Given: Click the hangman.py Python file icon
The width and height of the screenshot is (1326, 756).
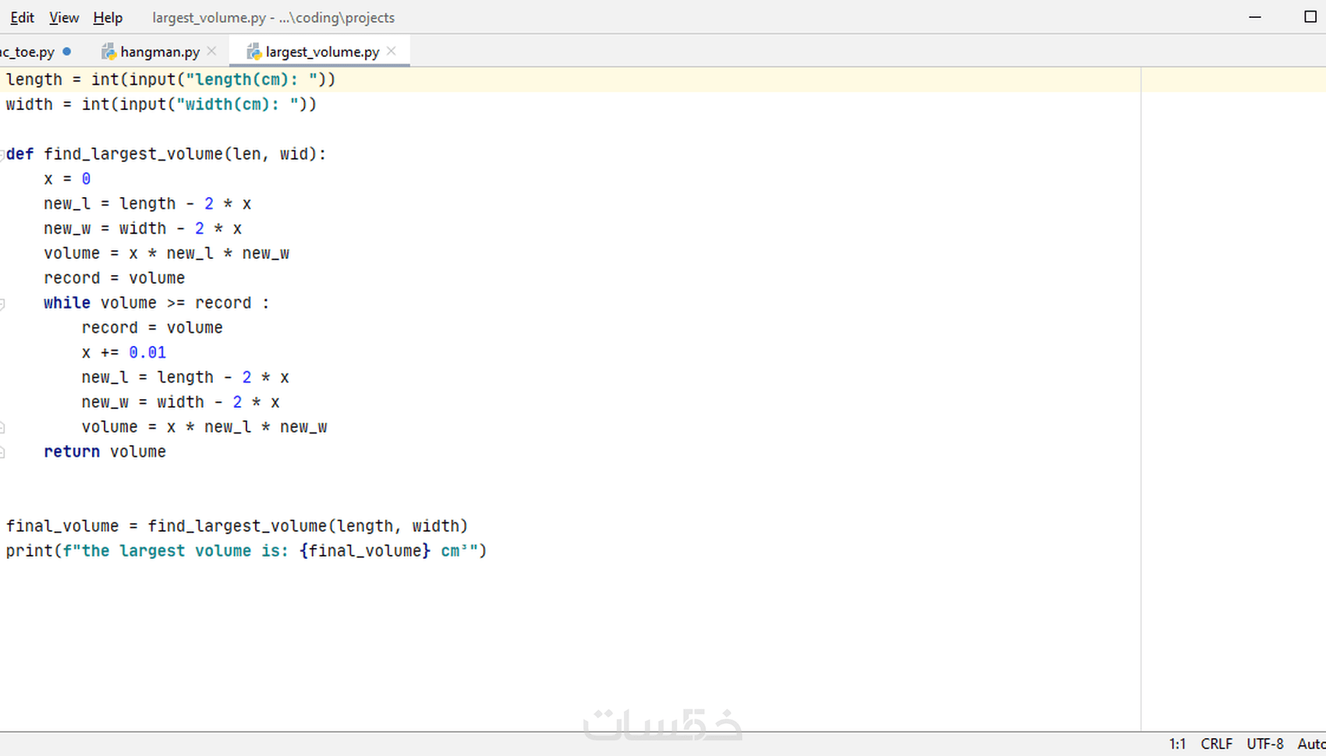Looking at the screenshot, I should (x=108, y=51).
